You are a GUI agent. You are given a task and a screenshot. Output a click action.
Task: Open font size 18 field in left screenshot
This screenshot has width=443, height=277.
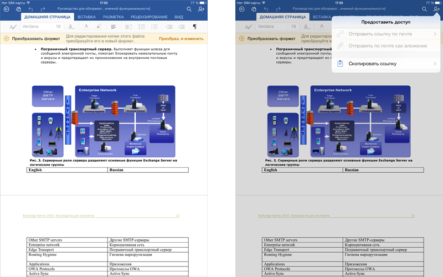[x=58, y=27]
